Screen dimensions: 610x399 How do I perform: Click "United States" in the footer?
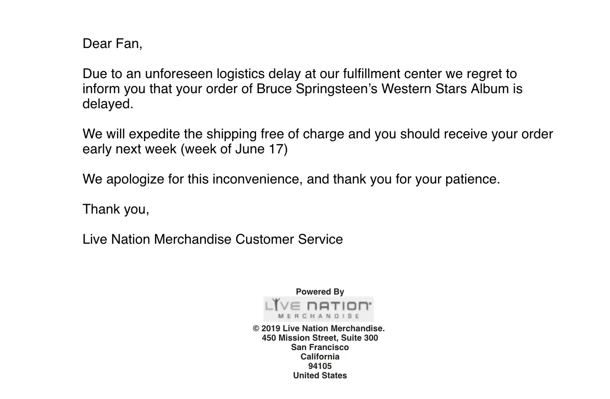coord(320,375)
